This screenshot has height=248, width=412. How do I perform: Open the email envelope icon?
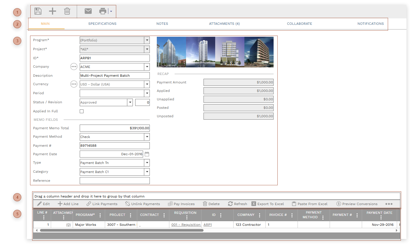[88, 11]
